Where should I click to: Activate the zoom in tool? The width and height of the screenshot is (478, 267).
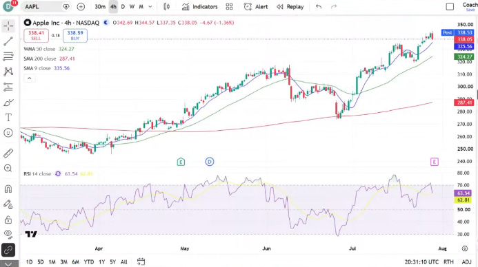[8, 168]
